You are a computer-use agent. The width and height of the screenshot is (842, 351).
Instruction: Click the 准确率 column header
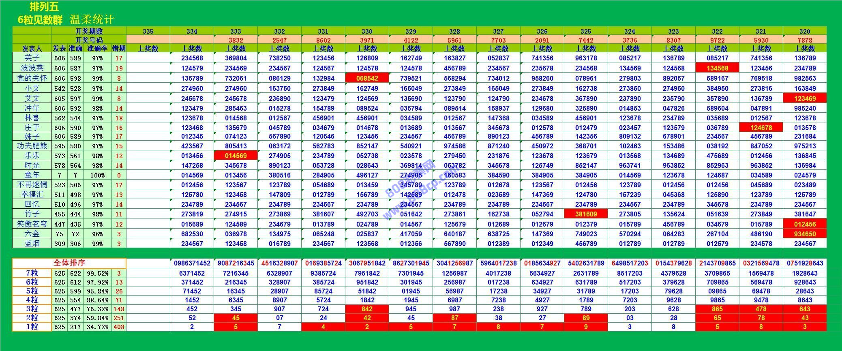97,49
